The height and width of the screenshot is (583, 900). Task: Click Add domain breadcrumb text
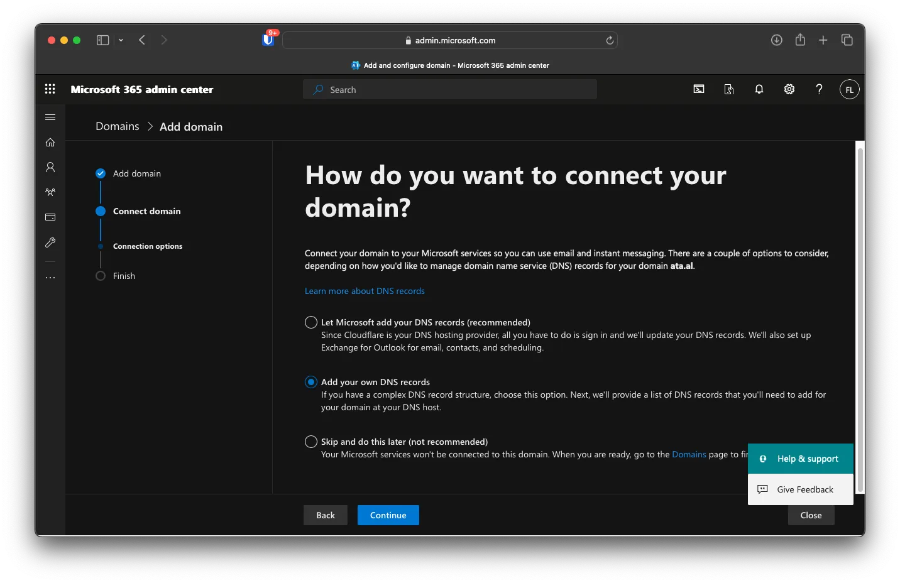[191, 126]
